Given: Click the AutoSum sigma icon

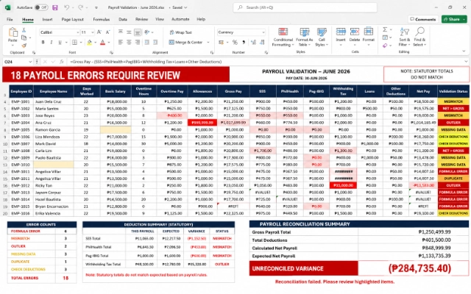Looking at the screenshot, I should 385,29.
